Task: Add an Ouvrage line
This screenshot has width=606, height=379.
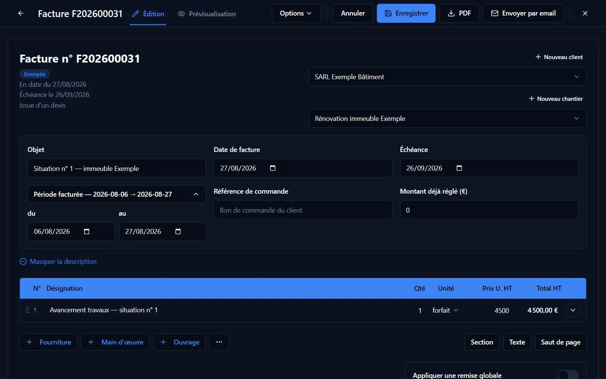Action: coord(180,342)
